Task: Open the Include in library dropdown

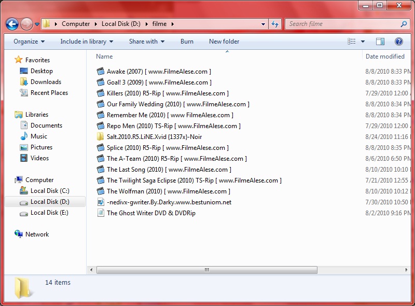Action: pyautogui.click(x=87, y=41)
